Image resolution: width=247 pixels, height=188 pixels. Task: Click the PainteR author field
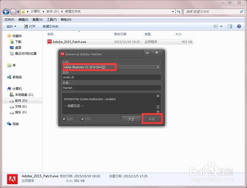(111, 88)
